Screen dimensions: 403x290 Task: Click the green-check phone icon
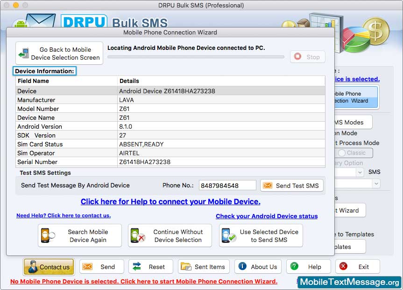tap(228, 235)
